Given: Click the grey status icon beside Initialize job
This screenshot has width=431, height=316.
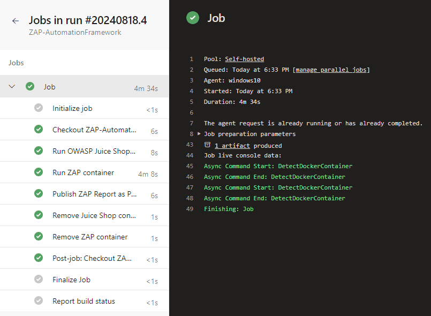Looking at the screenshot, I should click(39, 108).
